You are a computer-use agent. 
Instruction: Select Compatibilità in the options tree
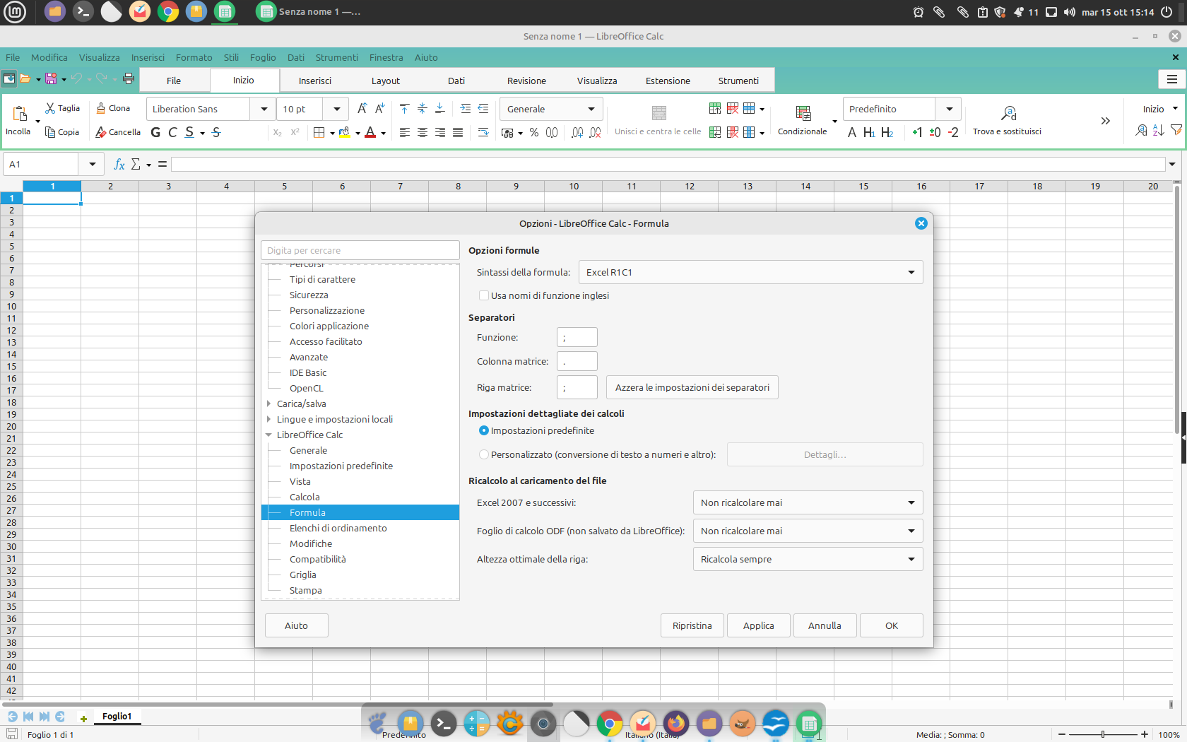pos(317,559)
